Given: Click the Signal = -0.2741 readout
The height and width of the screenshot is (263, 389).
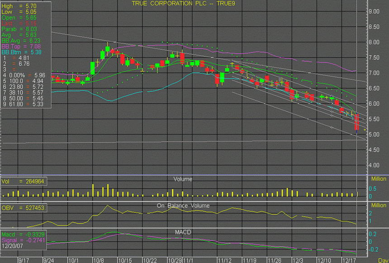Looking at the screenshot, I should coord(24,240).
